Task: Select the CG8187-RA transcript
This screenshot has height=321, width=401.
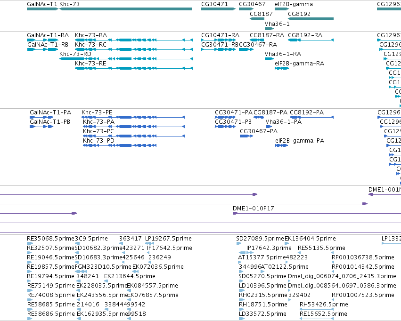Action: [257, 40]
